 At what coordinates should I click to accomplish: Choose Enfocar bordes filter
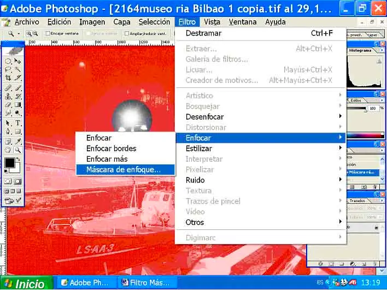[x=125, y=149]
